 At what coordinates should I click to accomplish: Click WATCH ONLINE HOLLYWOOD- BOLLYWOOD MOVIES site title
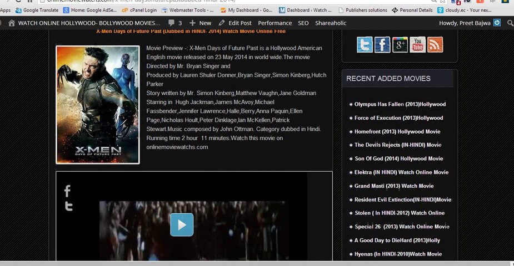[89, 23]
